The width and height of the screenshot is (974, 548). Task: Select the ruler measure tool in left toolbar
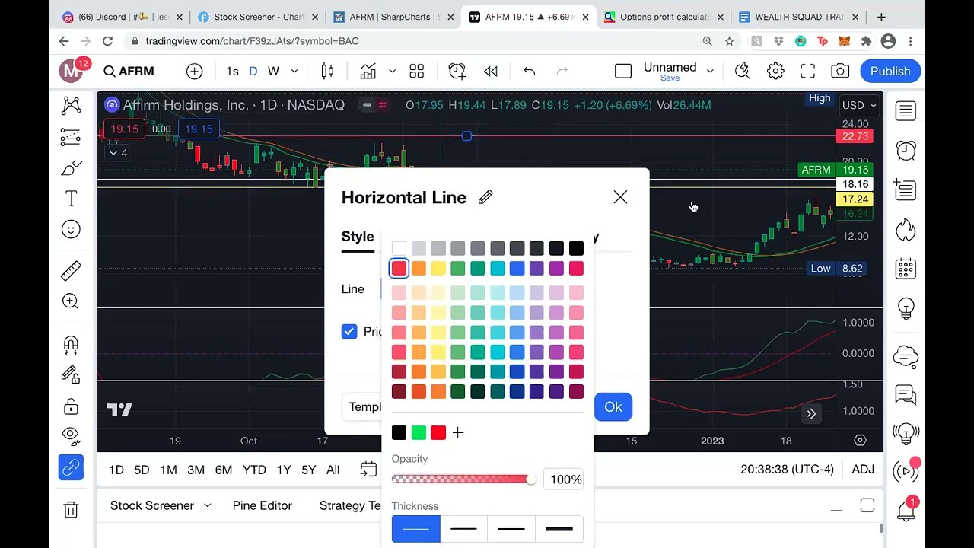pyautogui.click(x=71, y=271)
